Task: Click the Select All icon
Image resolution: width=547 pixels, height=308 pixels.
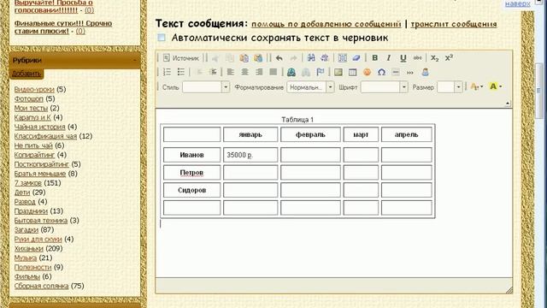Action: click(342, 58)
